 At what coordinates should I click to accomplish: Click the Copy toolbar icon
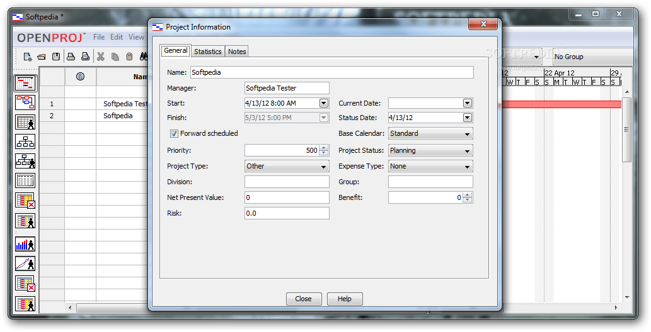pos(115,57)
